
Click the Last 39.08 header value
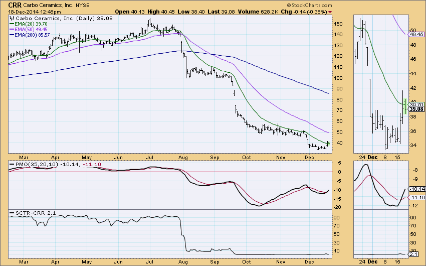222,12
